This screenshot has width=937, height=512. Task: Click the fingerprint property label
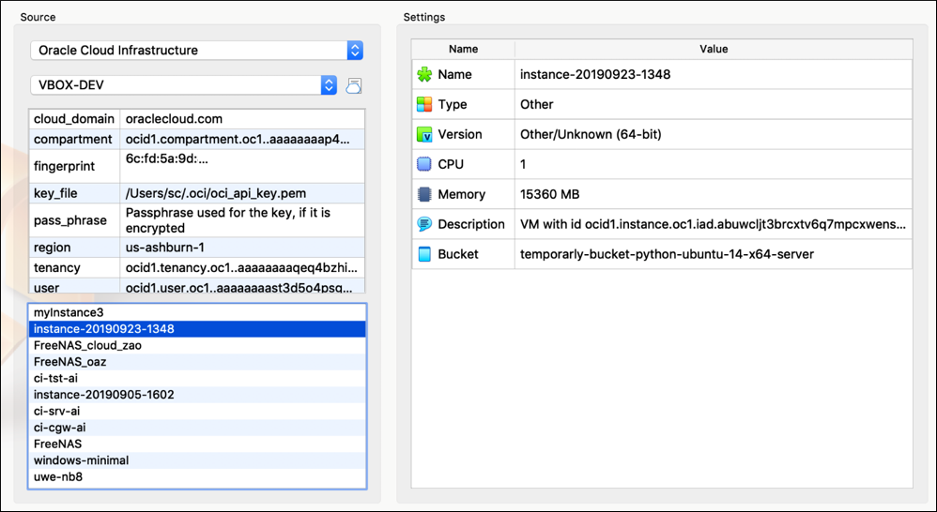74,166
